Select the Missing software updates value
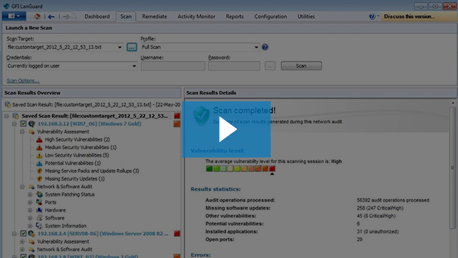 380,208
